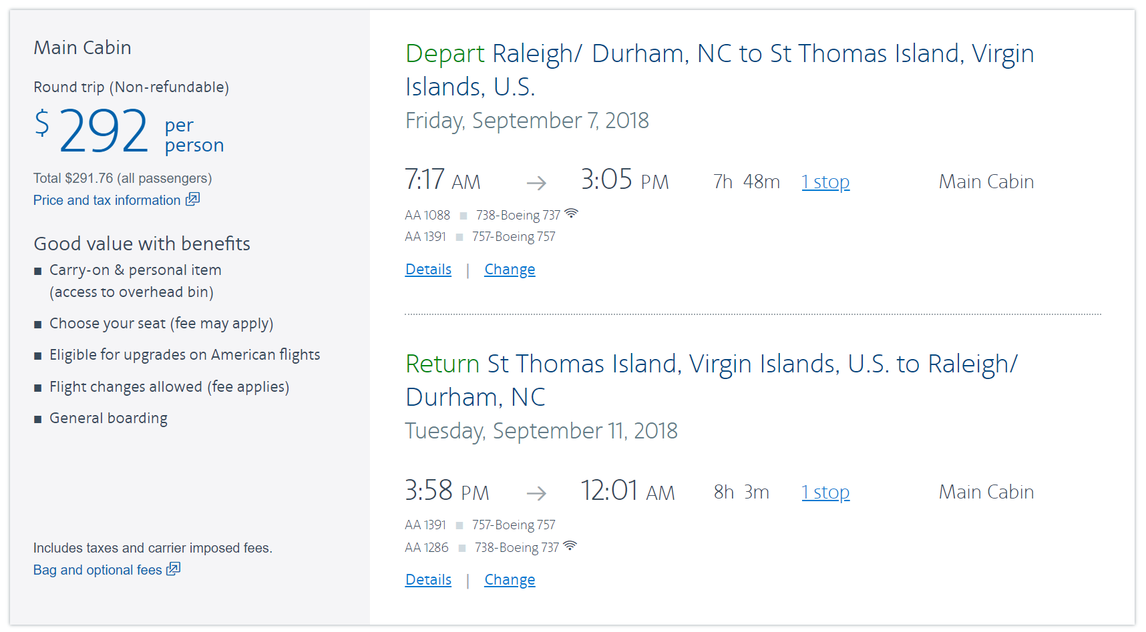Click the arrow between 3:58 PM and 12:01 AM

click(536, 493)
